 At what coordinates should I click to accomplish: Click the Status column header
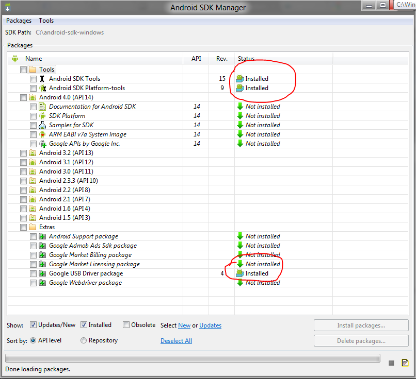tap(283, 59)
